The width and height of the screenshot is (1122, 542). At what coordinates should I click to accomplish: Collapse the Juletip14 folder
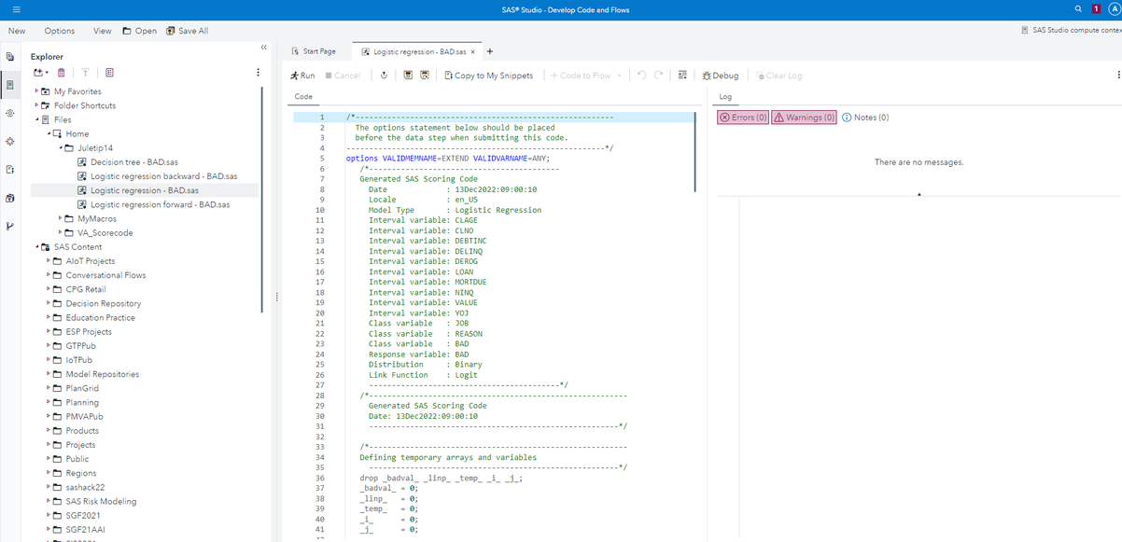61,148
